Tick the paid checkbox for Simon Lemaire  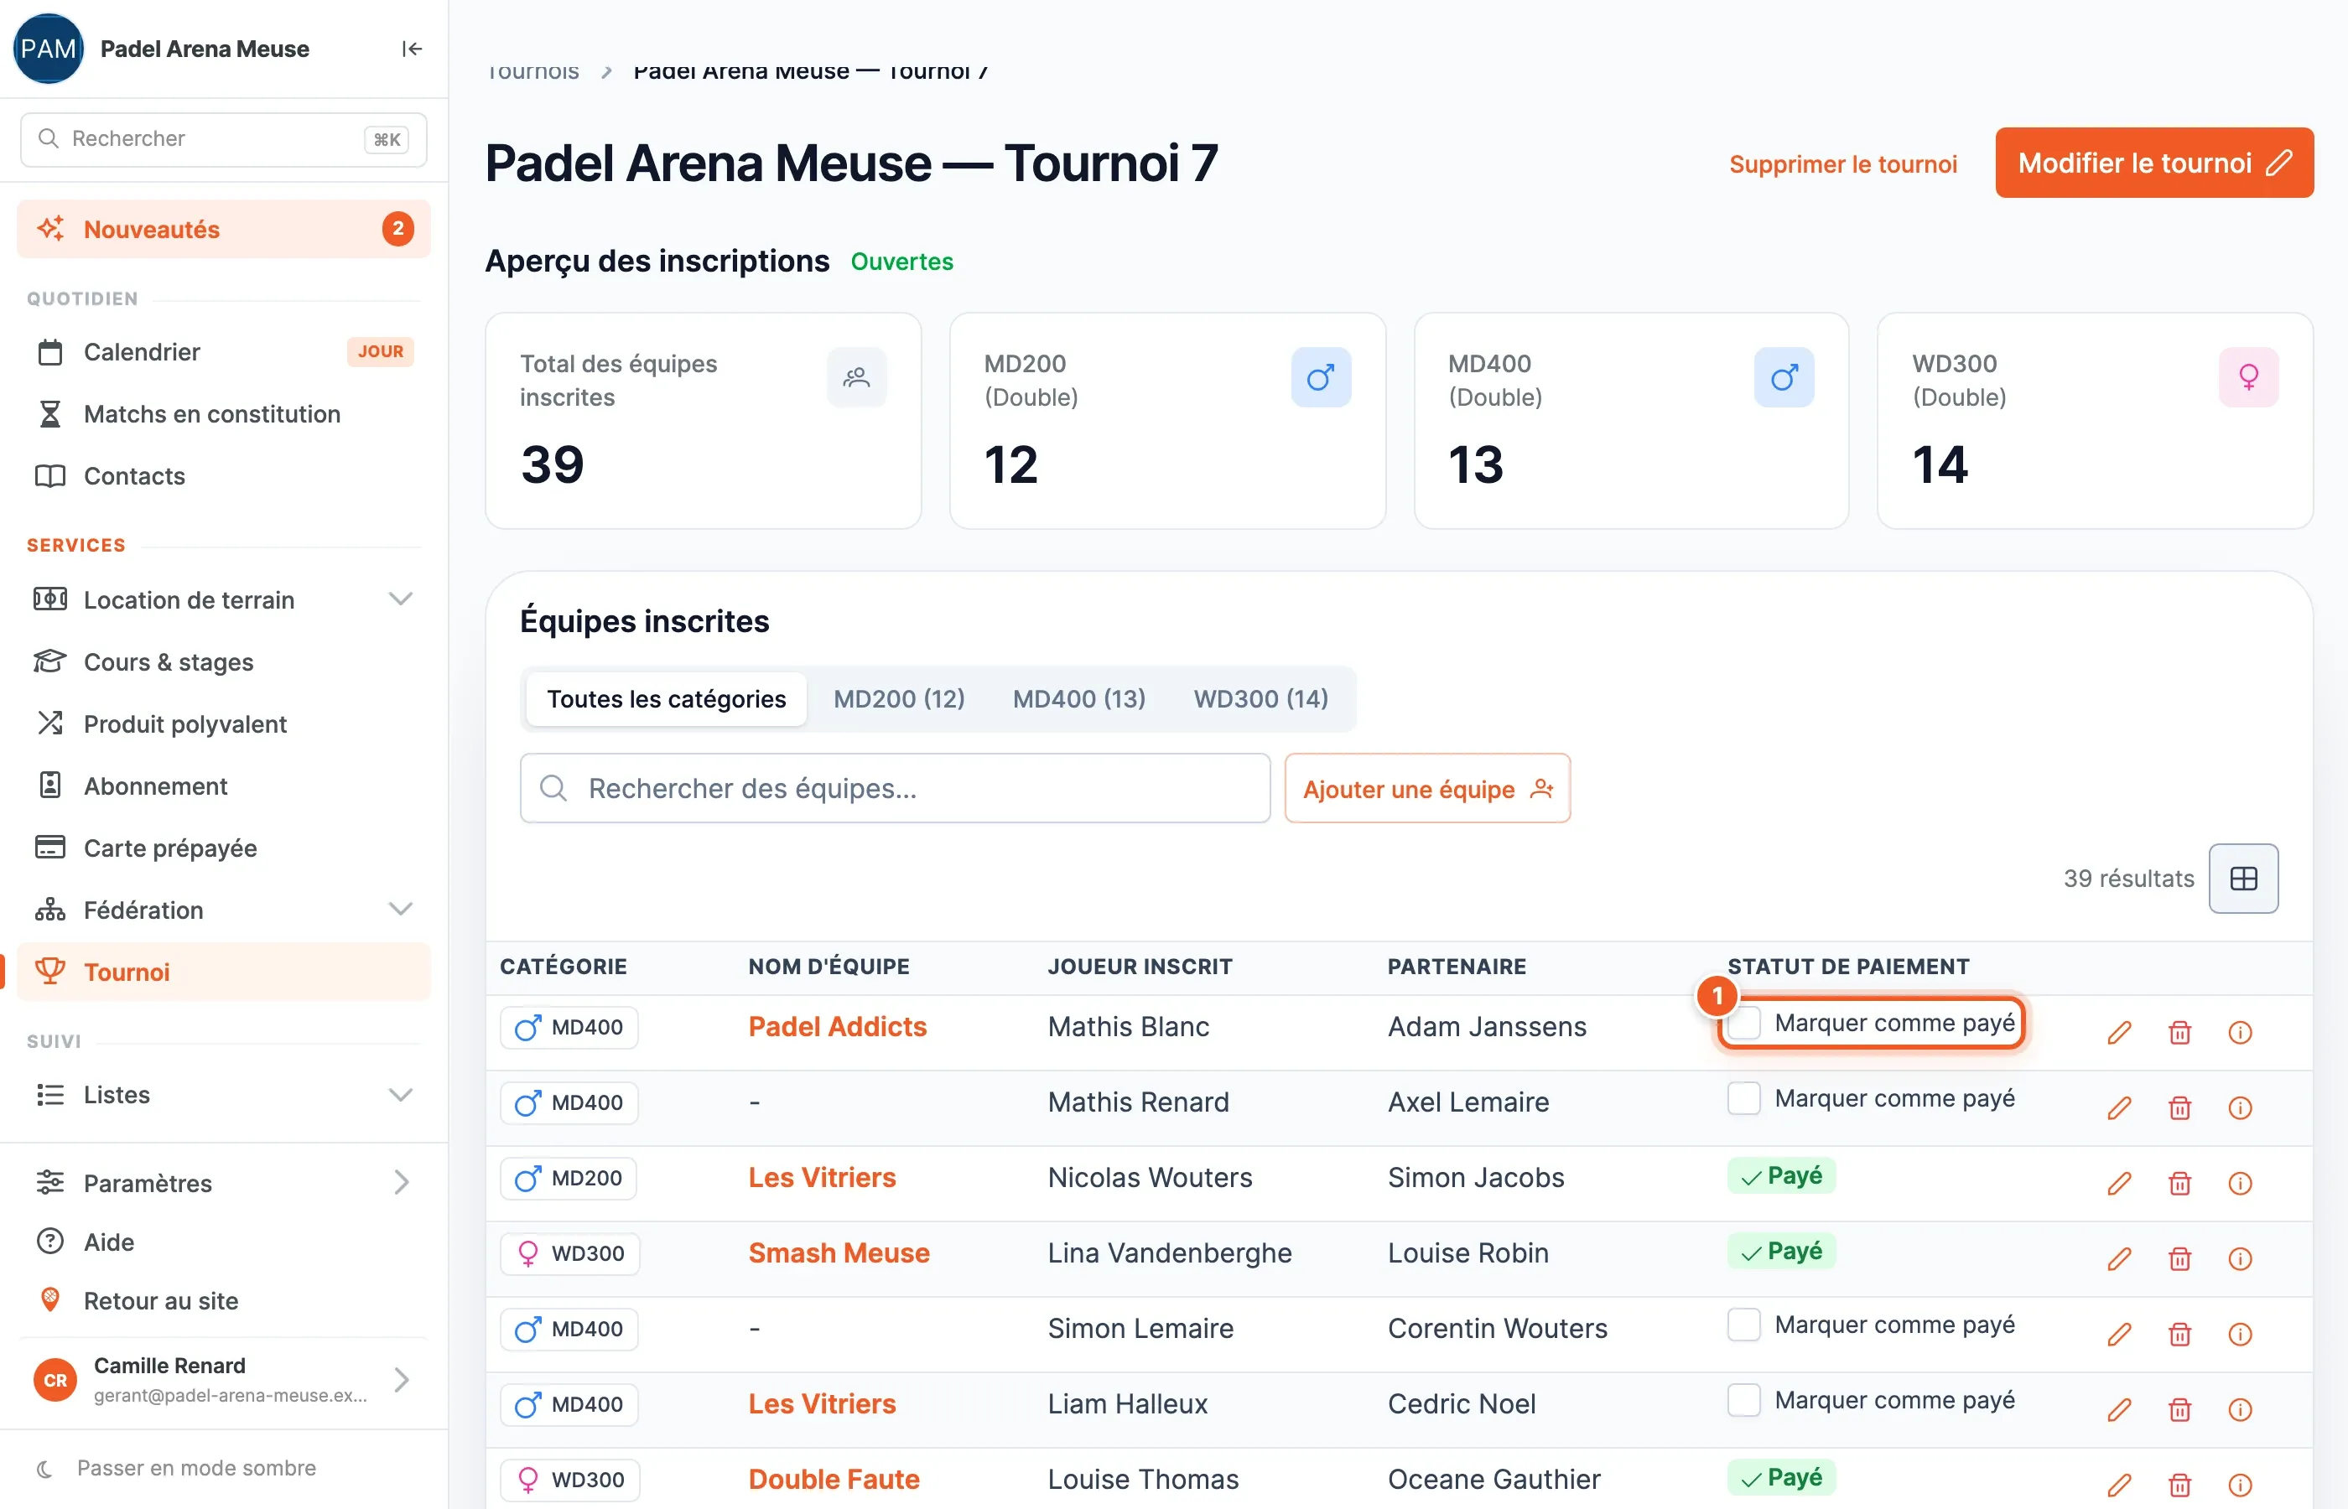1744,1325
